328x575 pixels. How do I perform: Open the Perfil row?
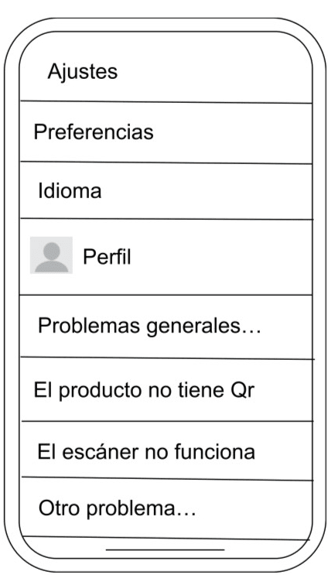tap(166, 257)
